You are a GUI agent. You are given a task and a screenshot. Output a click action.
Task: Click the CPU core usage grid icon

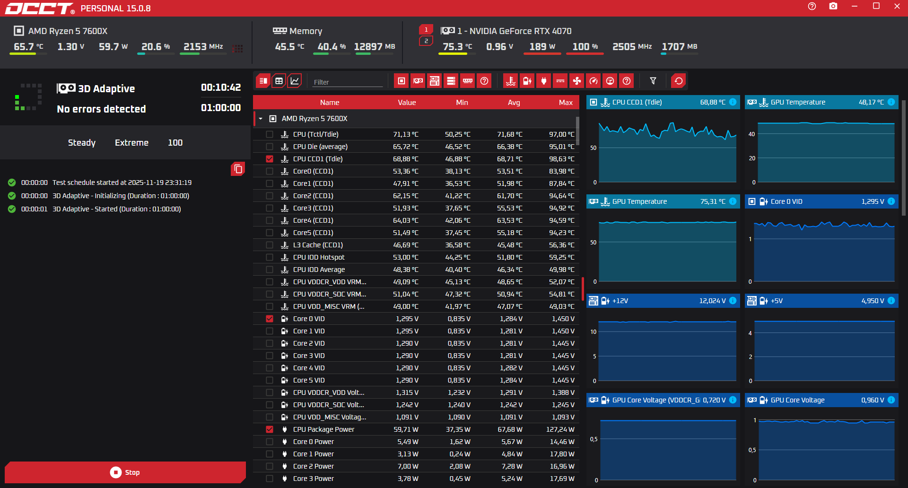(238, 48)
